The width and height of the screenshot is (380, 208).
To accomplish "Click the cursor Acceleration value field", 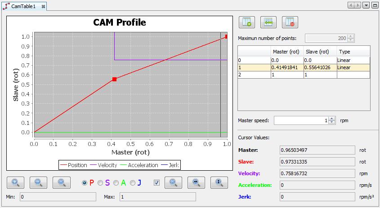I will tap(317, 185).
